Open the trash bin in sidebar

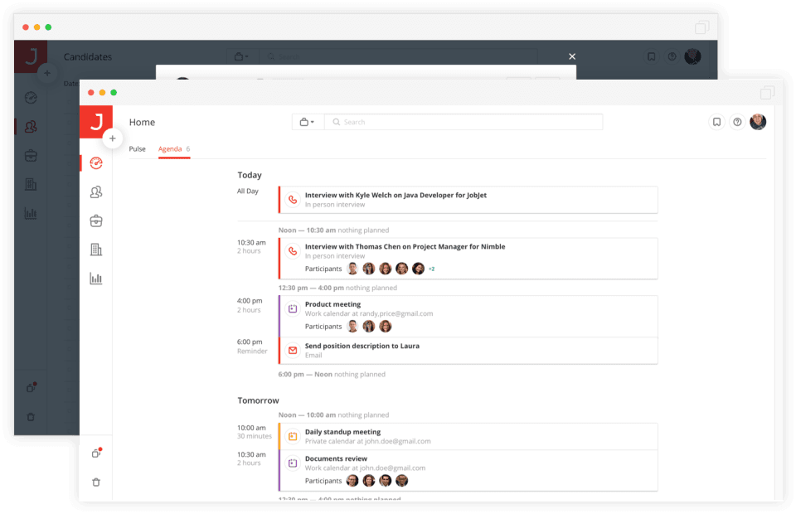(96, 482)
